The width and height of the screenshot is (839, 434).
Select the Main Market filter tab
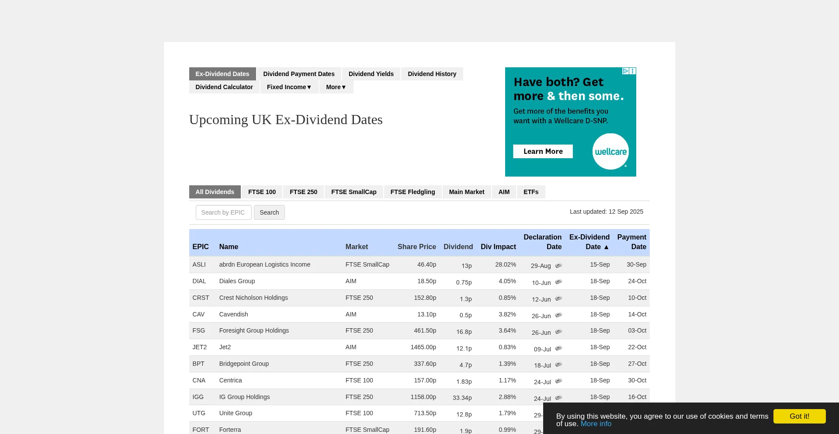pyautogui.click(x=467, y=192)
